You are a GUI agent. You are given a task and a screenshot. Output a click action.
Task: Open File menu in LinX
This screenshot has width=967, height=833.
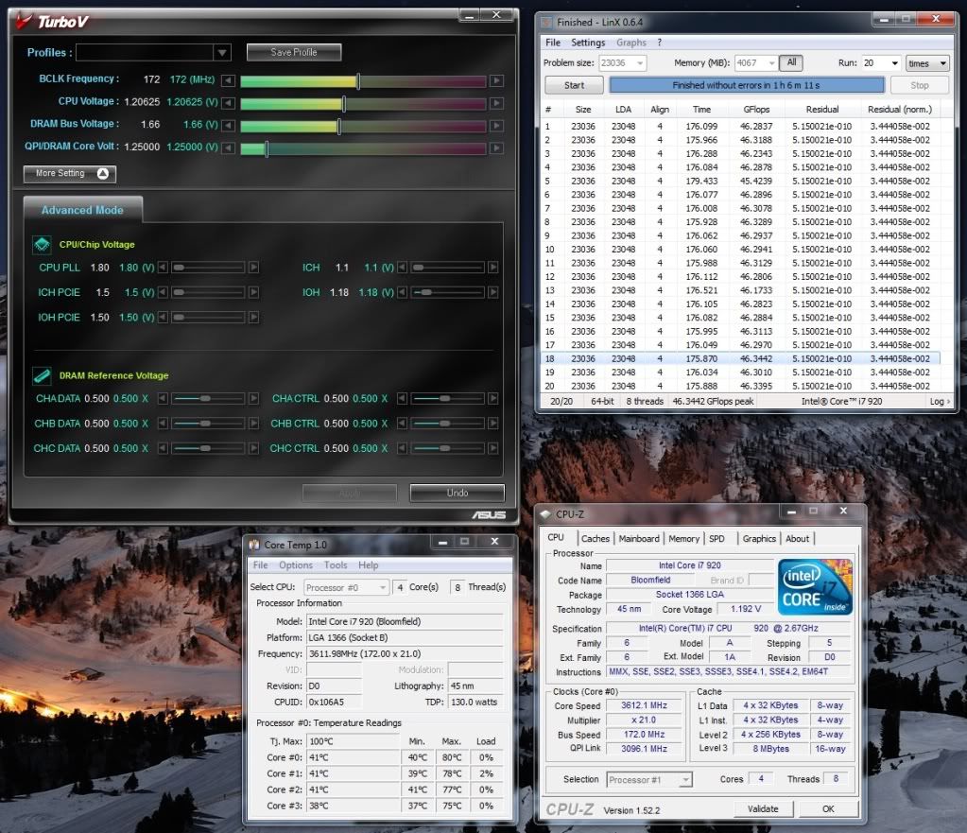pos(553,43)
